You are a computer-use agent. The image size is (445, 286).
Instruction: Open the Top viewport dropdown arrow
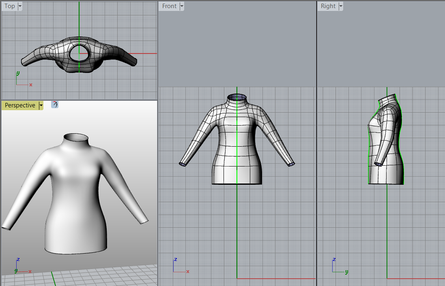point(20,6)
